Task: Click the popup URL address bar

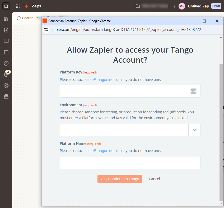Action: pyautogui.click(x=126, y=30)
